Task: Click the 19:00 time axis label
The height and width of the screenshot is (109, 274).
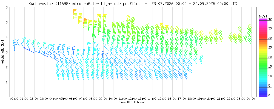Action: pos(202,99)
